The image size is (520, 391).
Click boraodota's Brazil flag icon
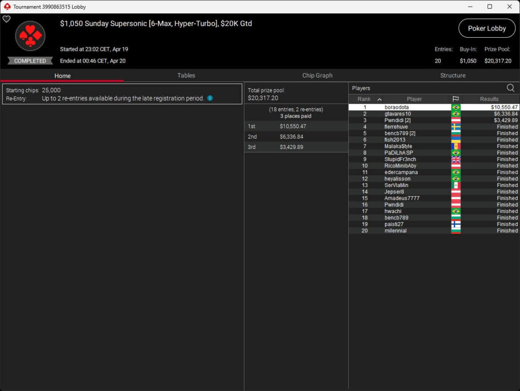[x=456, y=107]
